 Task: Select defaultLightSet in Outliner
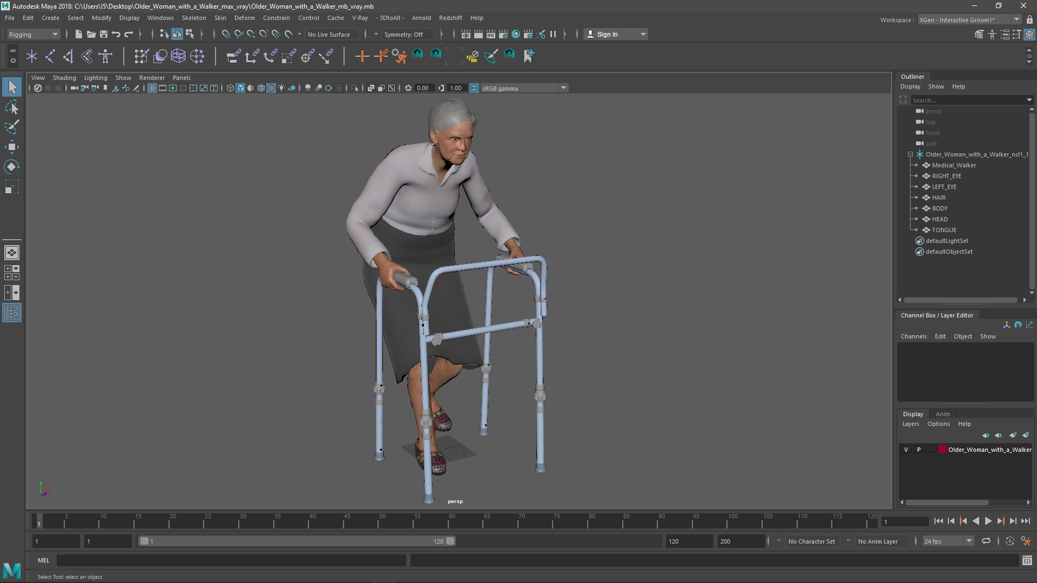[946, 241]
